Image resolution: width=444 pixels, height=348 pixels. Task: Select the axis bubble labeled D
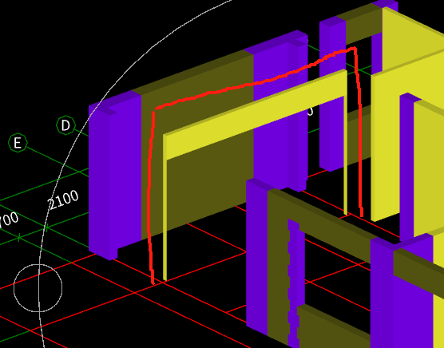point(65,125)
